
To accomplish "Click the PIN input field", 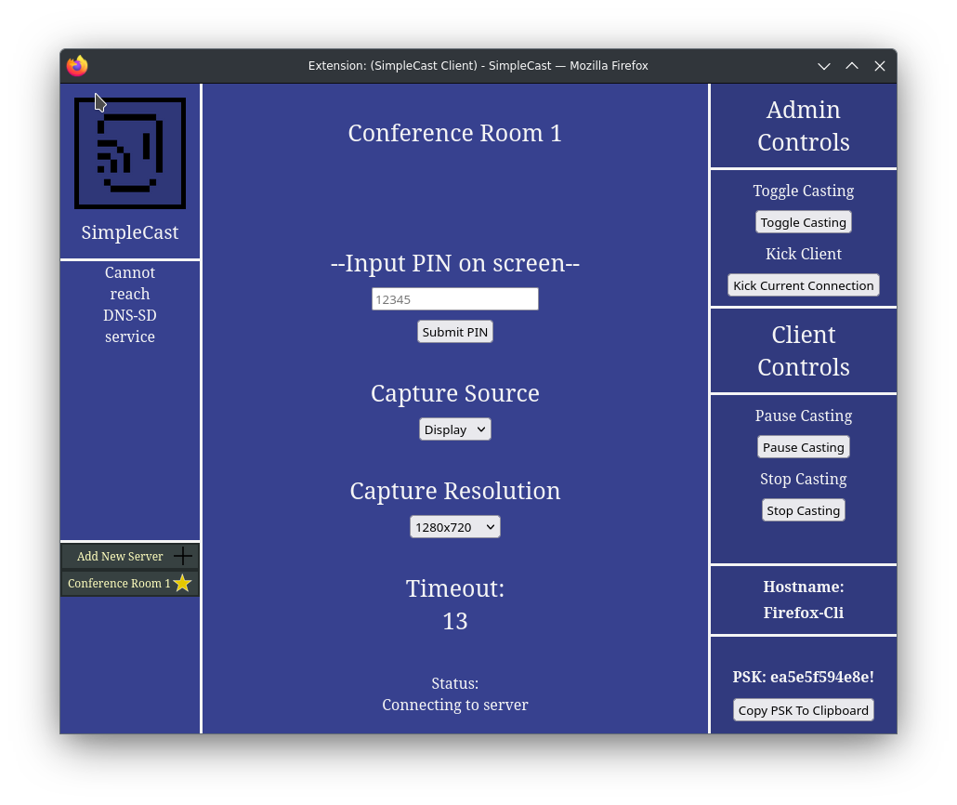I will (455, 299).
